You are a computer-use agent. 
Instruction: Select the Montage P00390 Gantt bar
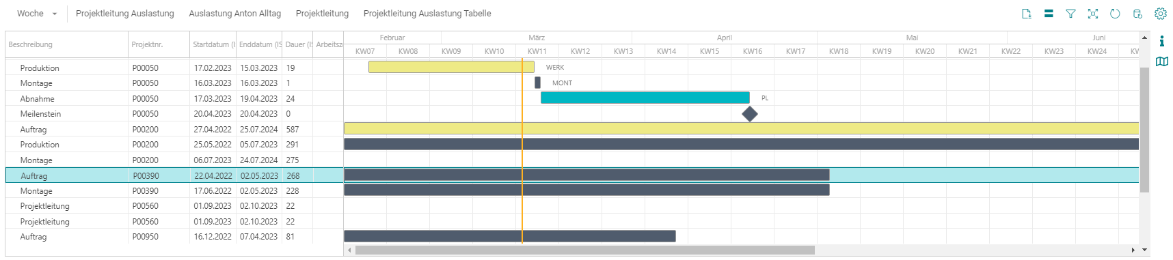pos(586,190)
